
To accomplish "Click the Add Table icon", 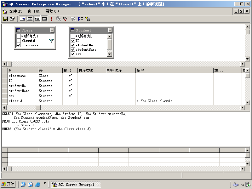I will tap(88, 19).
